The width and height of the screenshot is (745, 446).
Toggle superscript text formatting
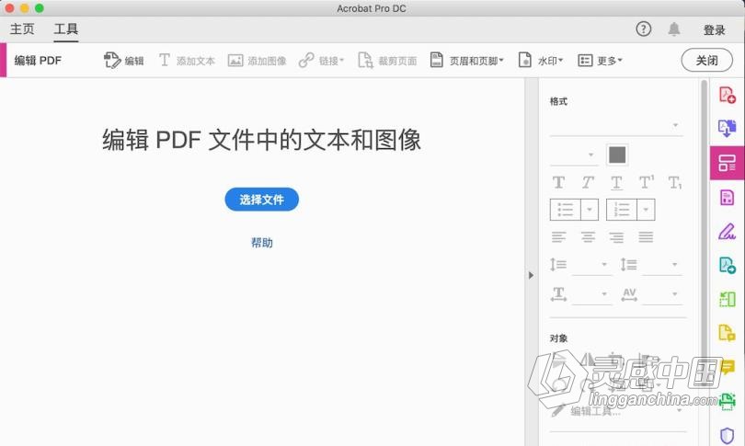647,182
